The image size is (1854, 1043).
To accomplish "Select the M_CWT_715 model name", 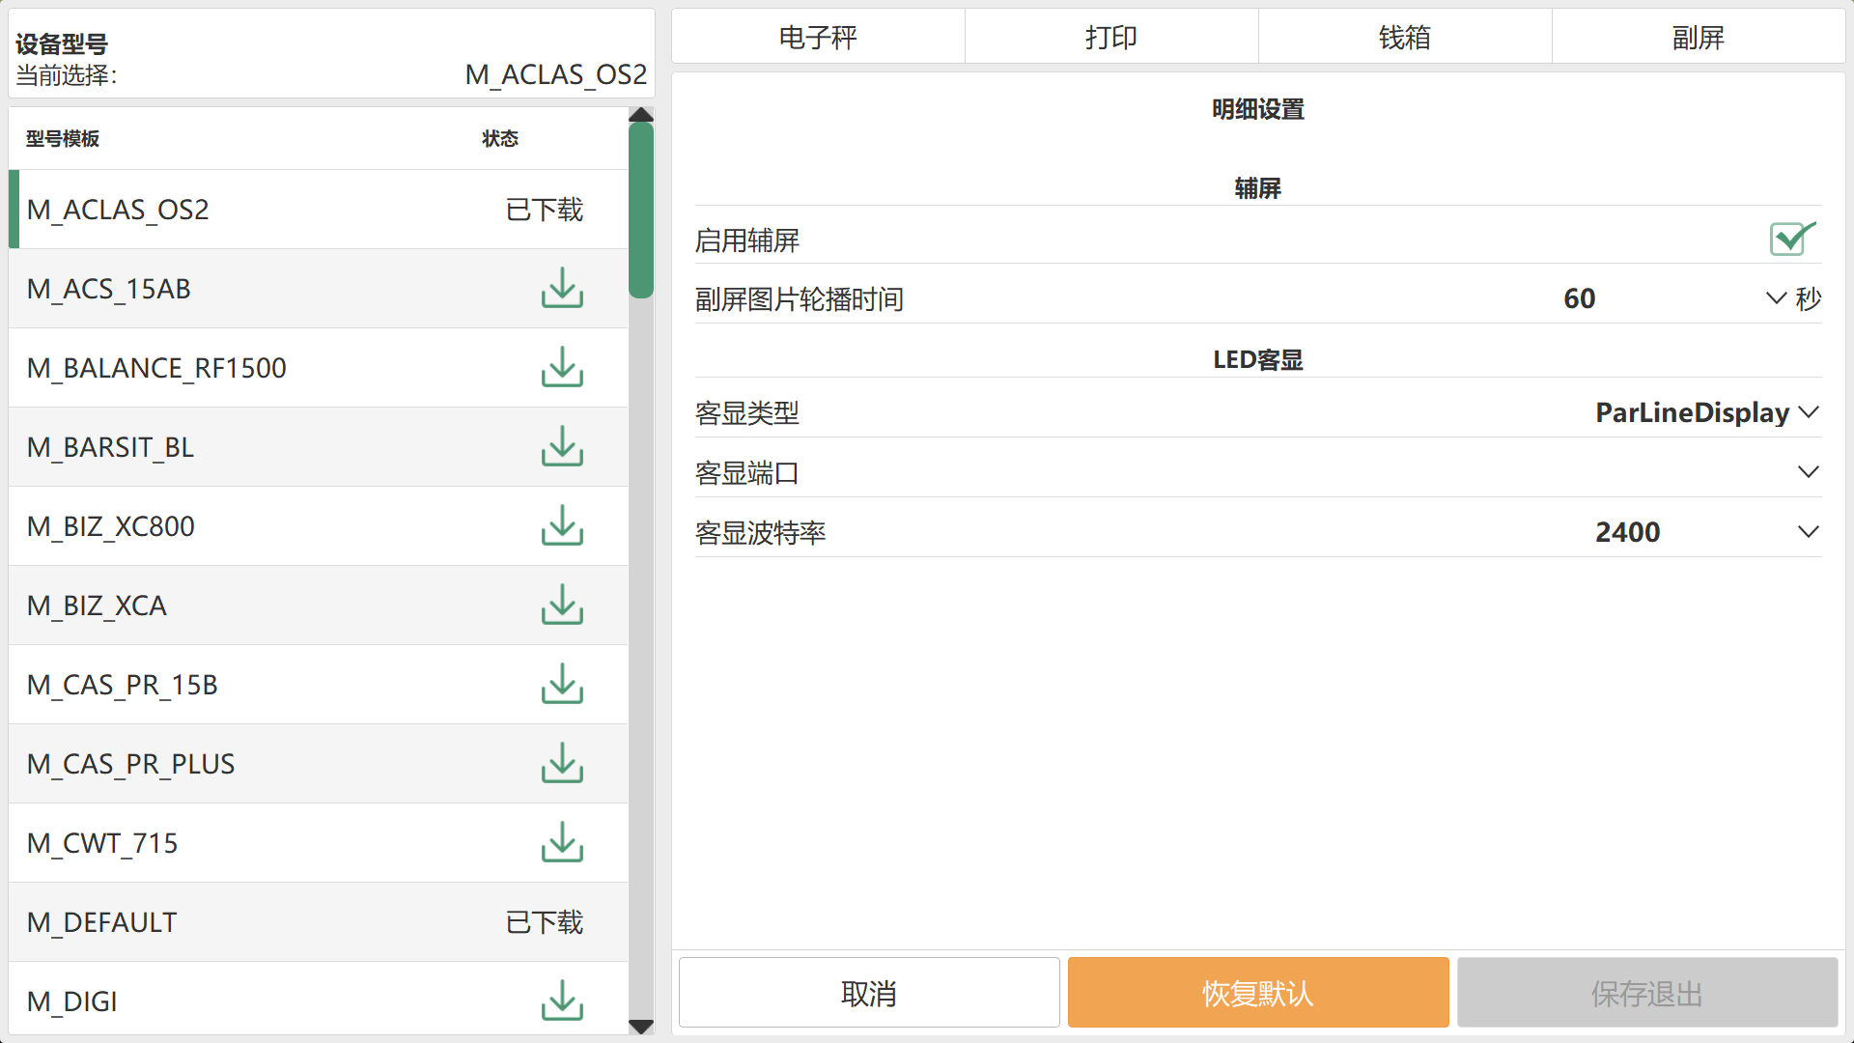I will [102, 843].
